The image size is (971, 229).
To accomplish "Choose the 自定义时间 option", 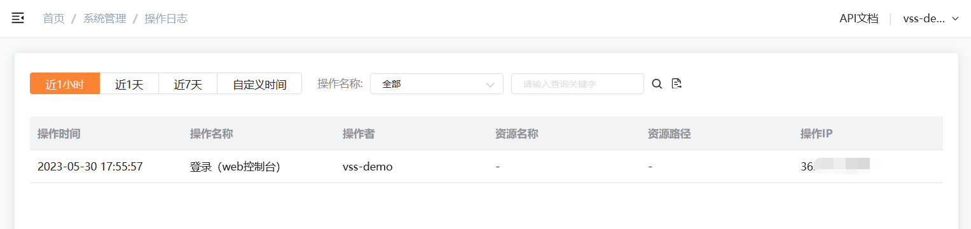I will pyautogui.click(x=259, y=84).
